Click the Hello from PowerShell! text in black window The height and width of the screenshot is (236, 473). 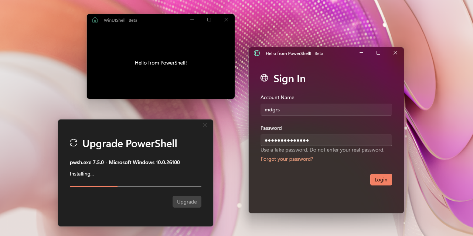pyautogui.click(x=161, y=63)
